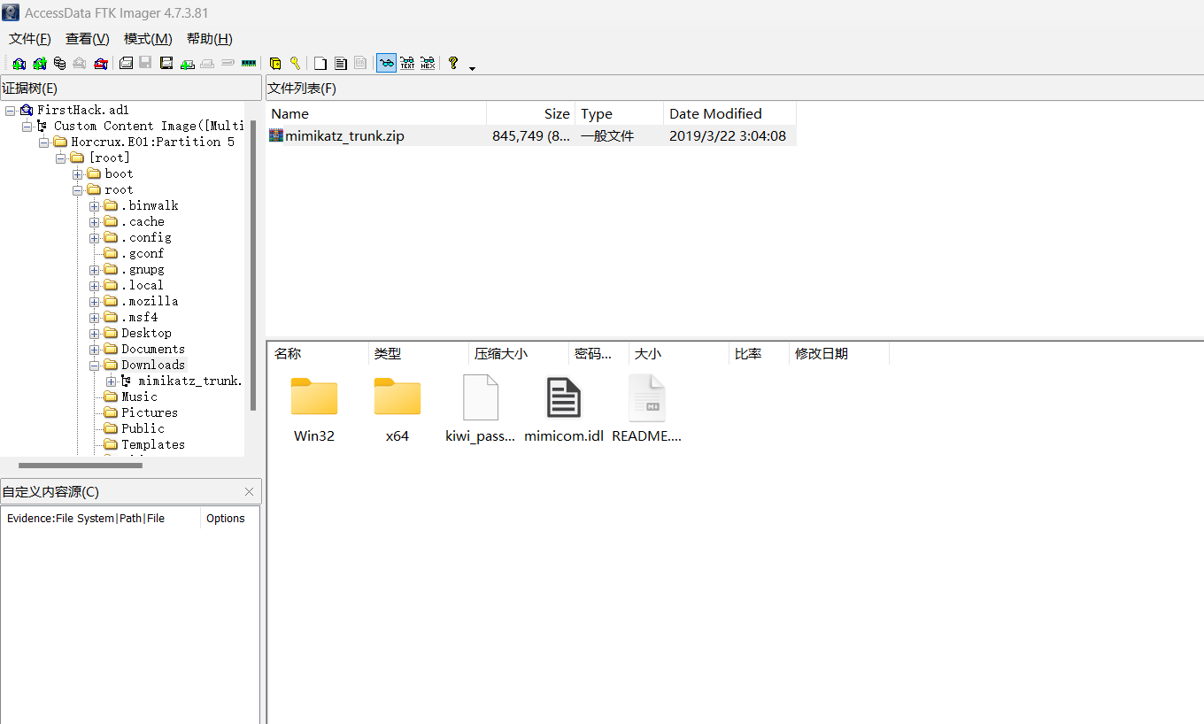Image resolution: width=1204 pixels, height=724 pixels.
Task: Close the 自定义内容源 panel
Action: pyautogui.click(x=249, y=492)
